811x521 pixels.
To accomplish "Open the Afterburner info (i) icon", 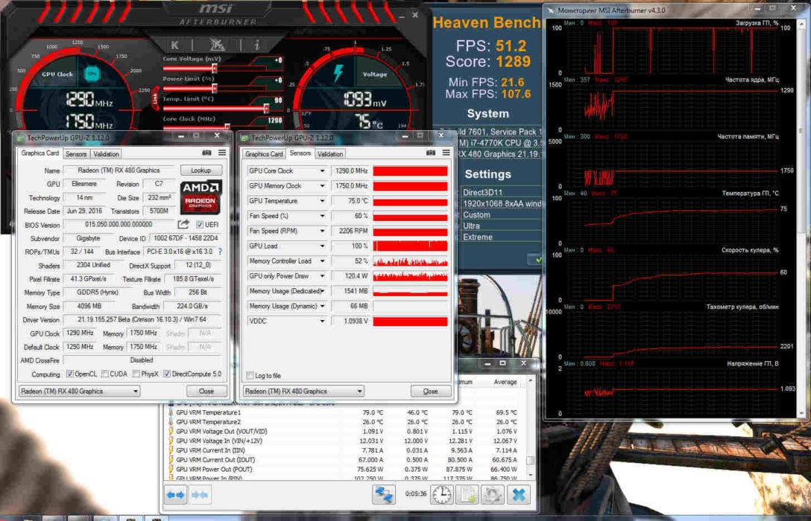I will (x=256, y=45).
